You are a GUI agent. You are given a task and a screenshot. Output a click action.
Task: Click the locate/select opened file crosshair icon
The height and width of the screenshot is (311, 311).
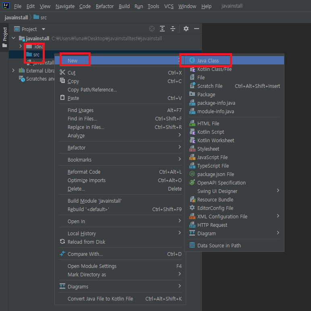tap(152, 29)
